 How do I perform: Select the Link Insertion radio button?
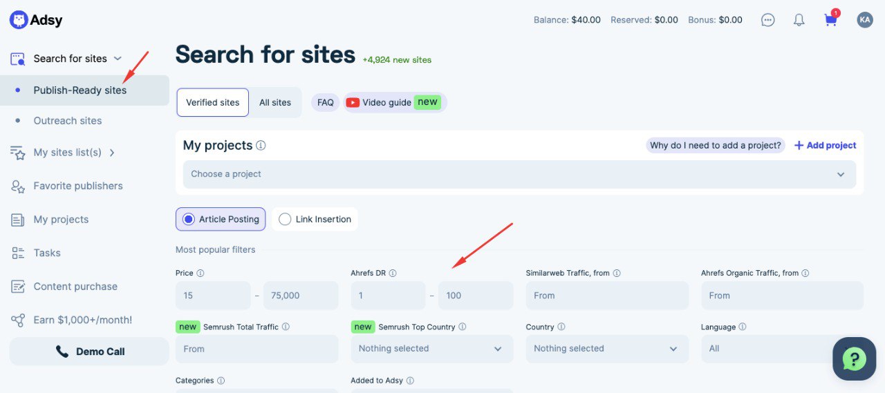click(x=285, y=219)
